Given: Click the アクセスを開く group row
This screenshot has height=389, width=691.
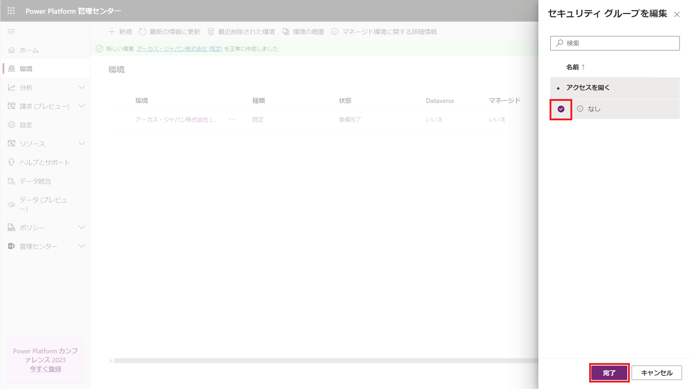Looking at the screenshot, I should pos(615,88).
